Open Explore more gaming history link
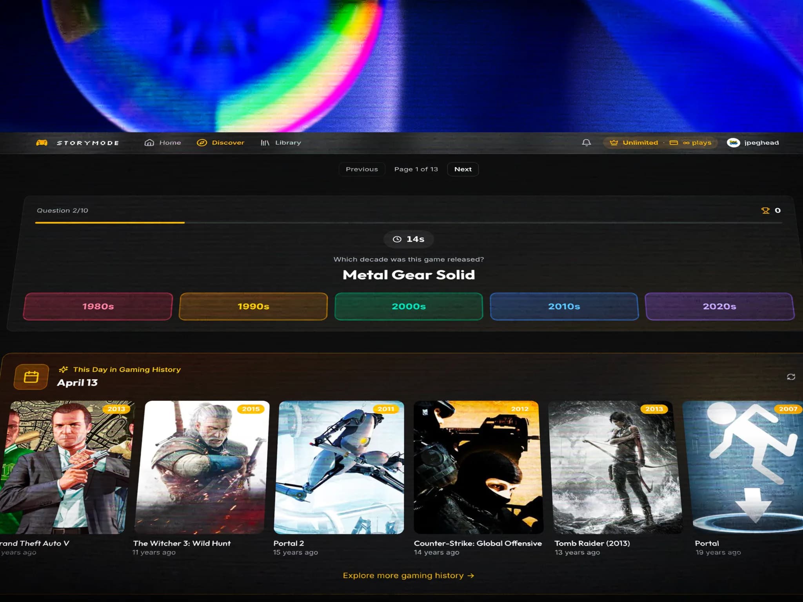This screenshot has width=803, height=602. tap(409, 575)
